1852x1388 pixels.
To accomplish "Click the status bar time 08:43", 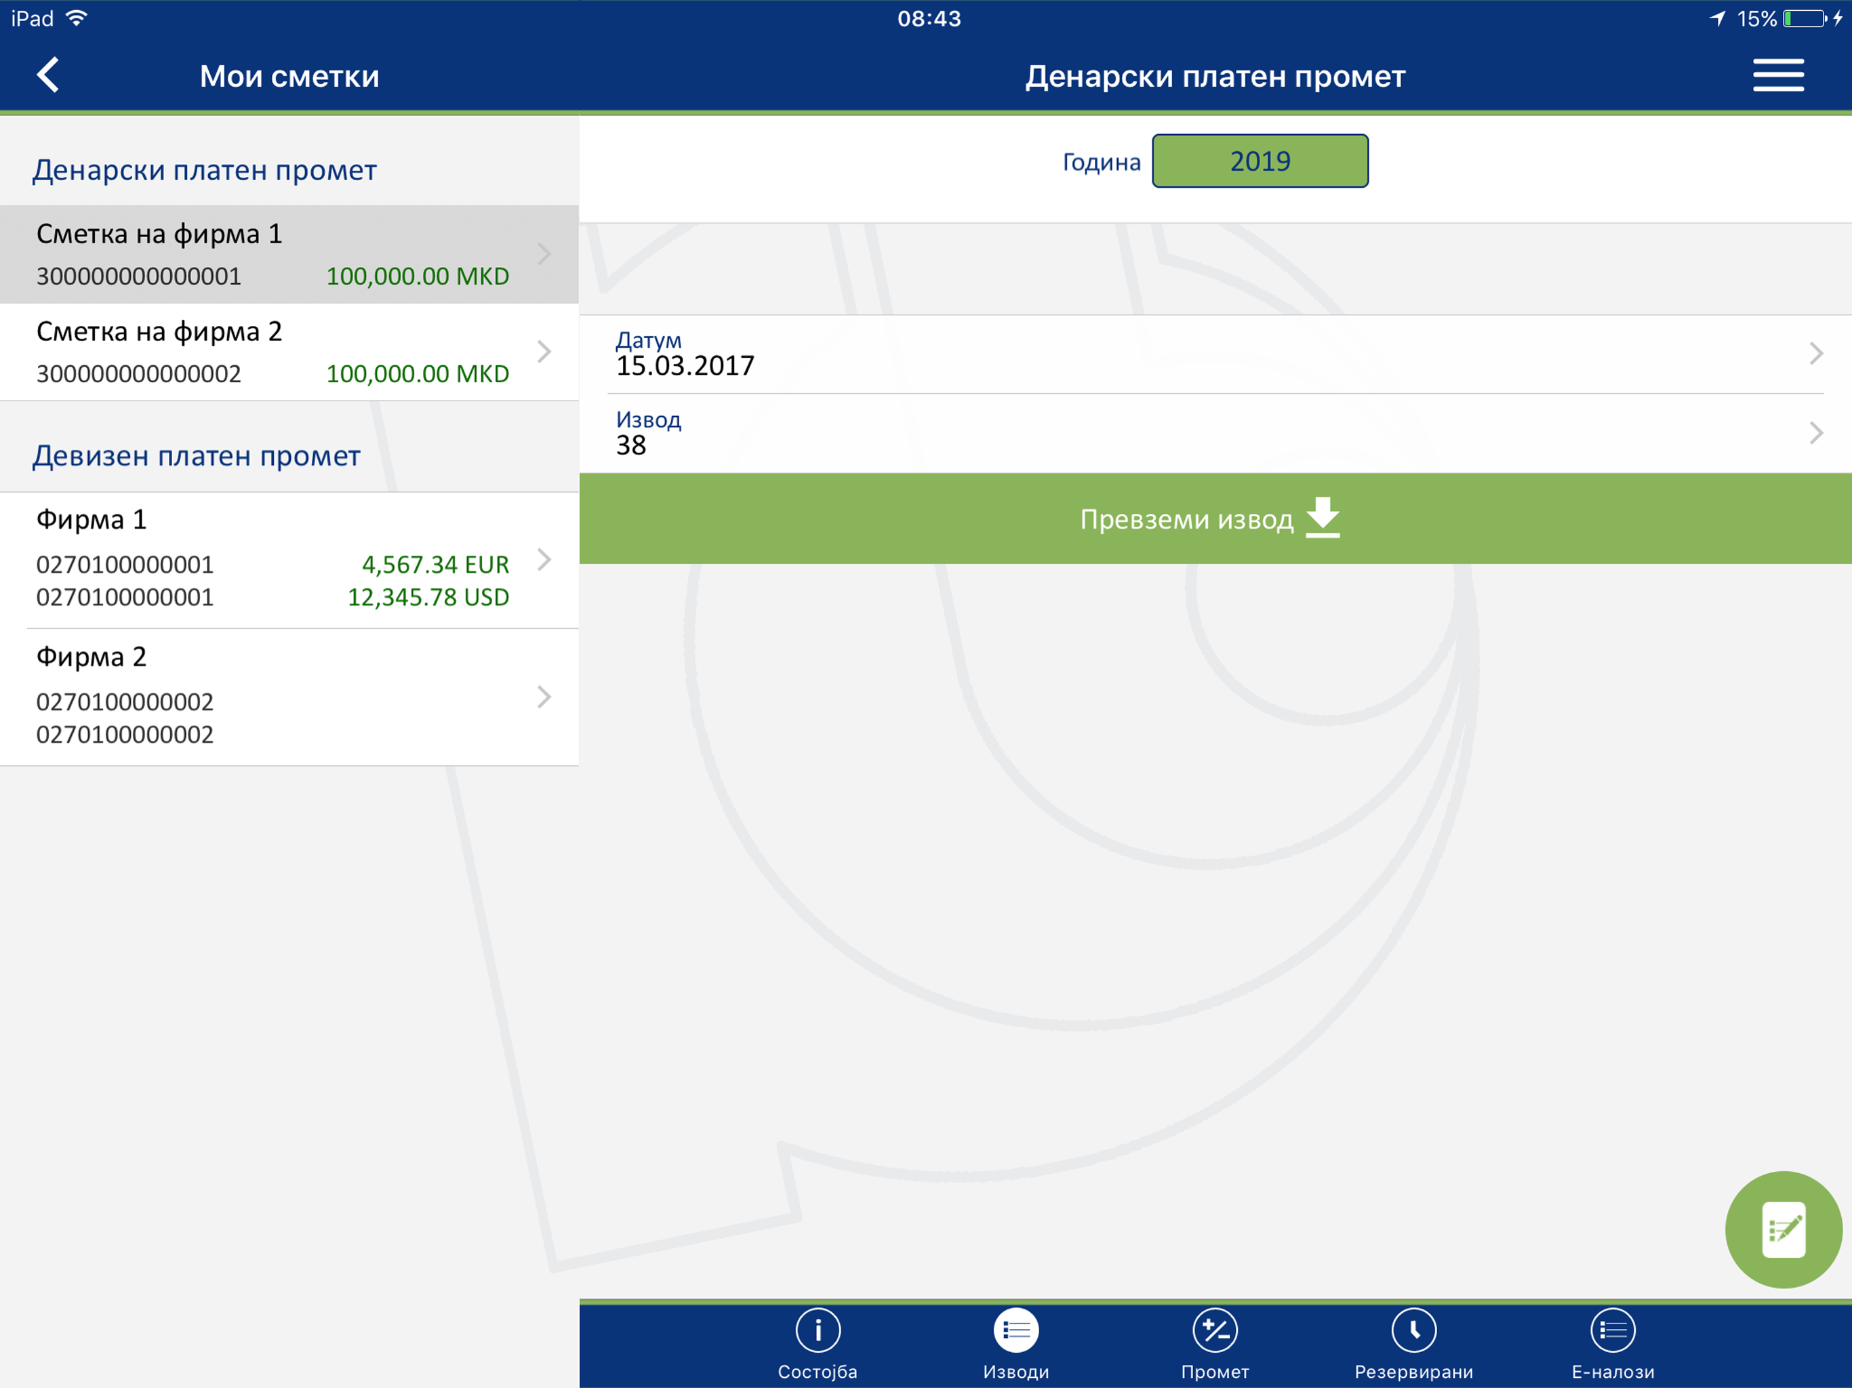I will point(929,18).
